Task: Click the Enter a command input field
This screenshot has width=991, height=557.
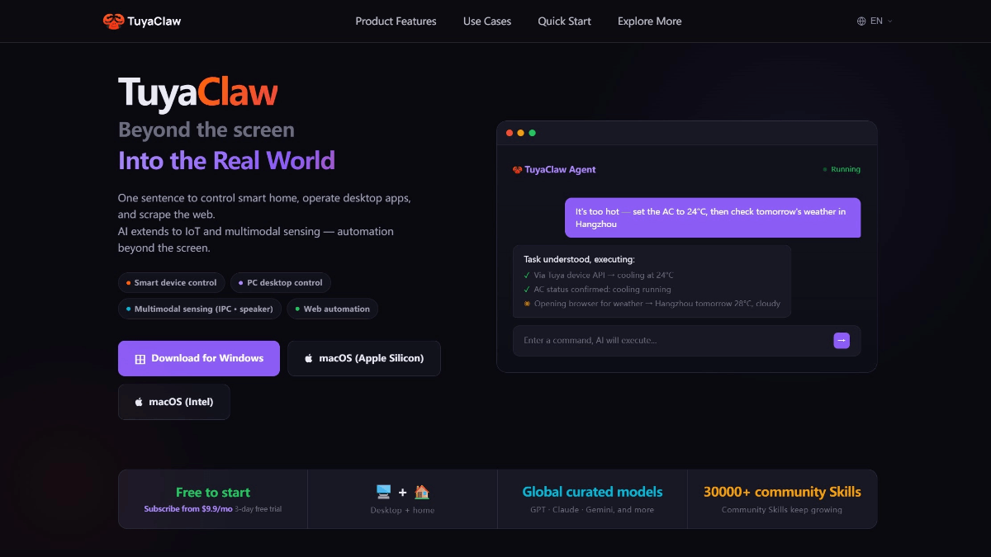Action: (669, 340)
